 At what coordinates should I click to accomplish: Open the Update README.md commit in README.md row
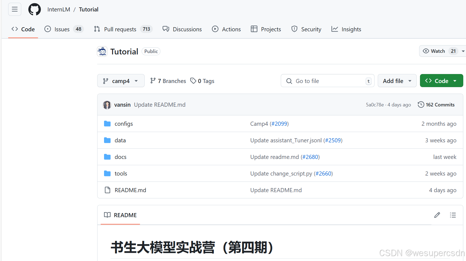276,190
